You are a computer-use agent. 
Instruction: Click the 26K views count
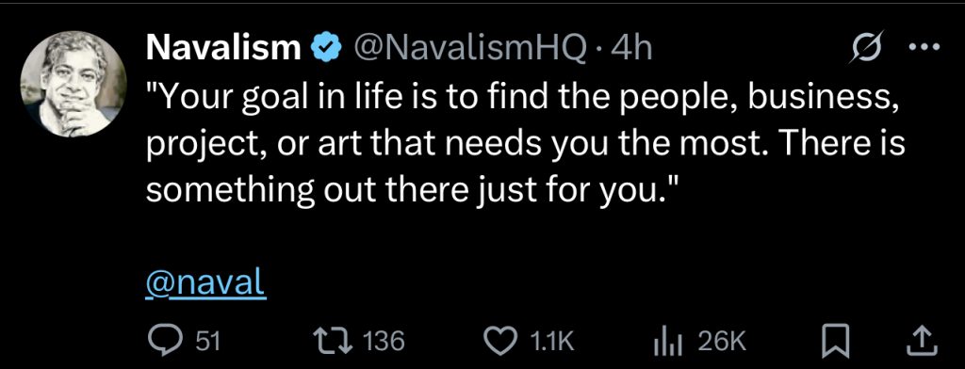click(723, 342)
